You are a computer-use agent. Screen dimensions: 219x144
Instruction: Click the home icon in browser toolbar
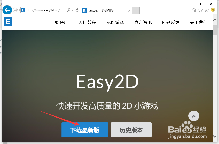pyautogui.click(x=194, y=10)
